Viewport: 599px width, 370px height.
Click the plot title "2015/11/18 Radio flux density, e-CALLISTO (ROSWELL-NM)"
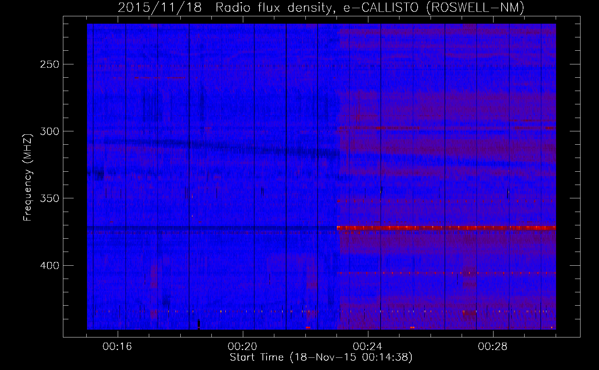(321, 7)
